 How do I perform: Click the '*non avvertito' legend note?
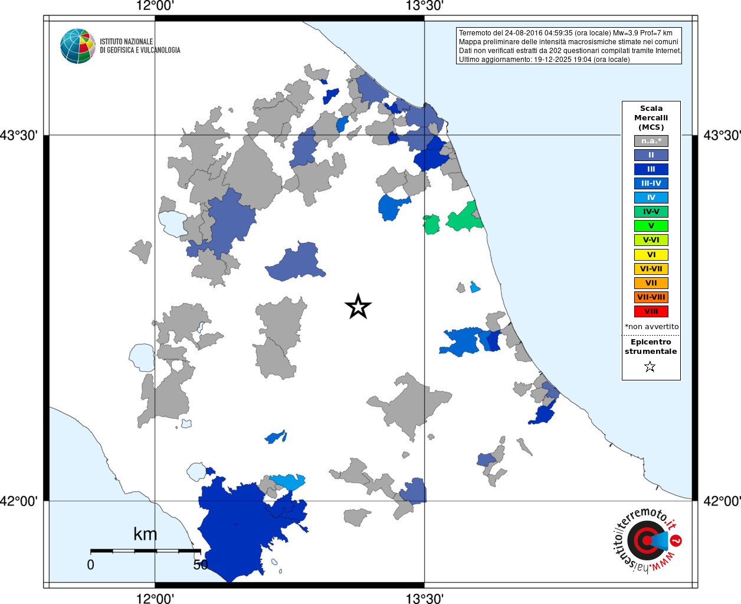pyautogui.click(x=651, y=327)
